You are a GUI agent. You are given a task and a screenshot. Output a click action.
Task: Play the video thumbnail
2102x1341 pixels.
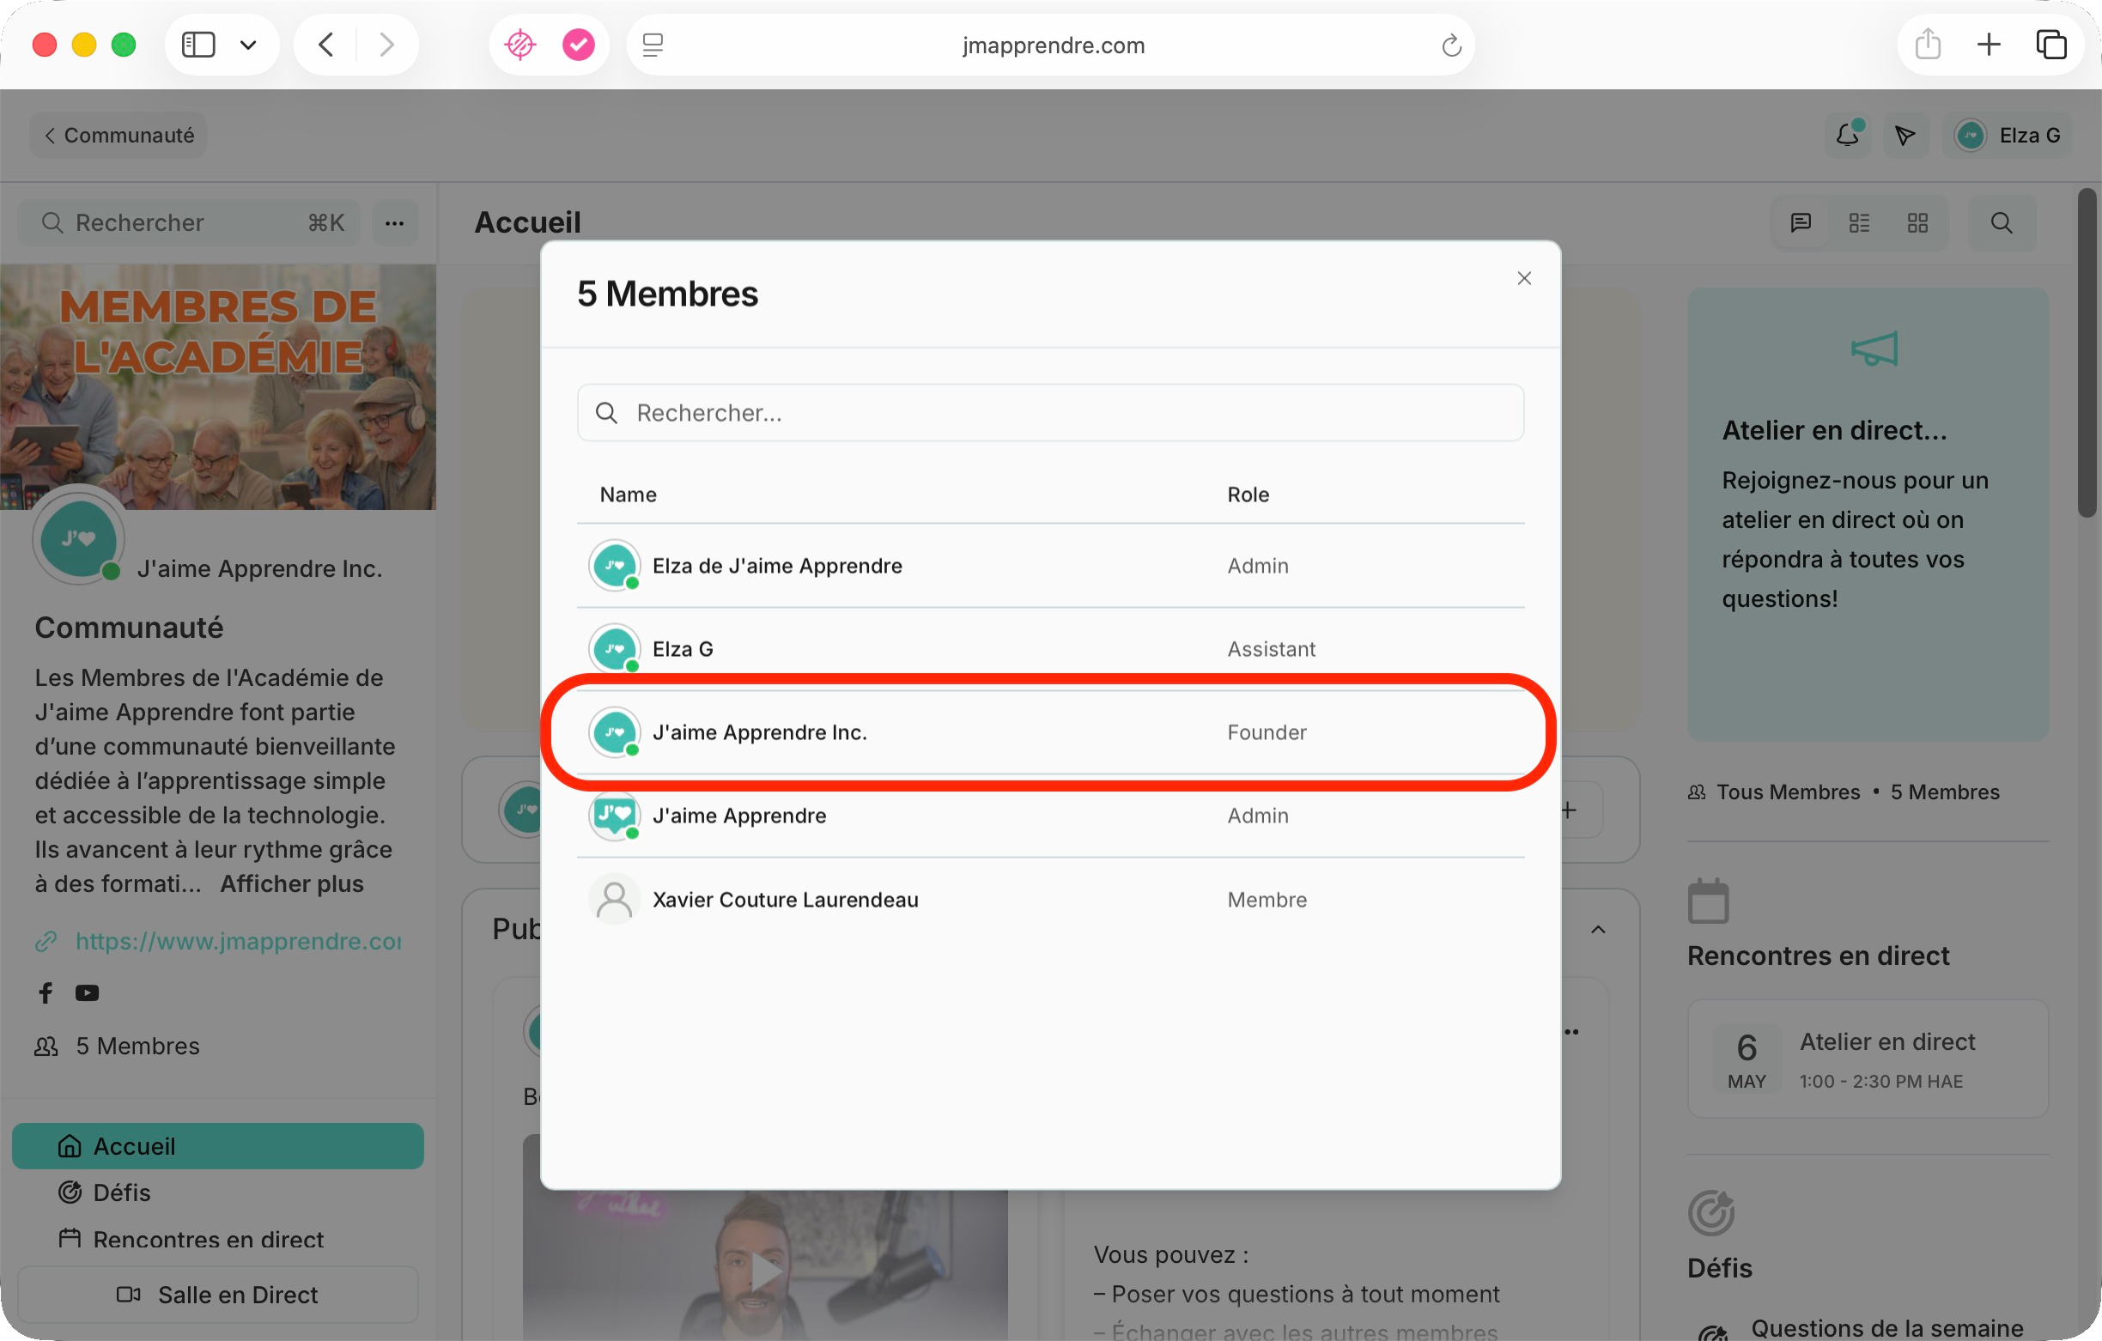pos(766,1271)
